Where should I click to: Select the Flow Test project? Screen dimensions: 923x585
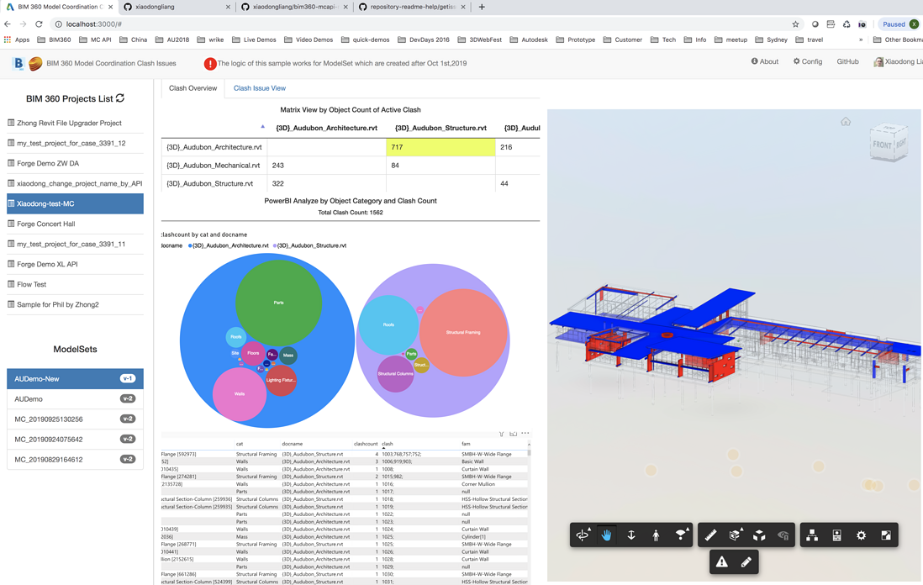coord(76,284)
